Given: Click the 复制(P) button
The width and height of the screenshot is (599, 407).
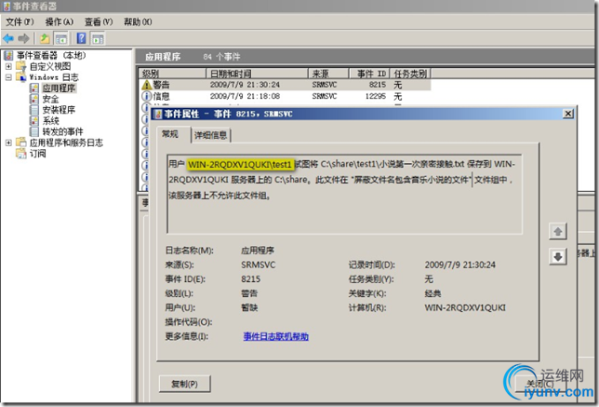Looking at the screenshot, I should (184, 384).
